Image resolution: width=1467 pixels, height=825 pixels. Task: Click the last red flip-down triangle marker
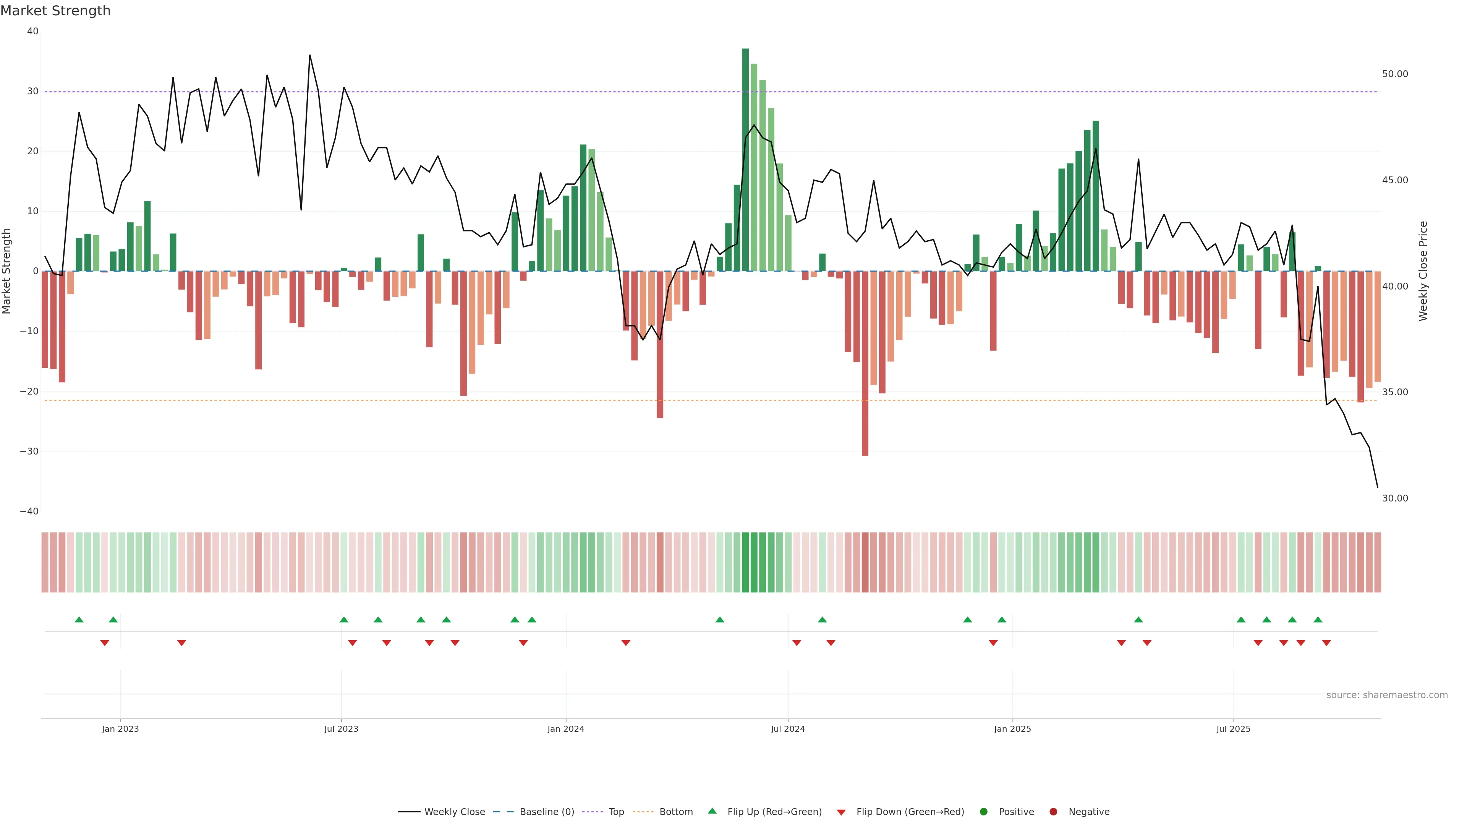pos(1326,643)
